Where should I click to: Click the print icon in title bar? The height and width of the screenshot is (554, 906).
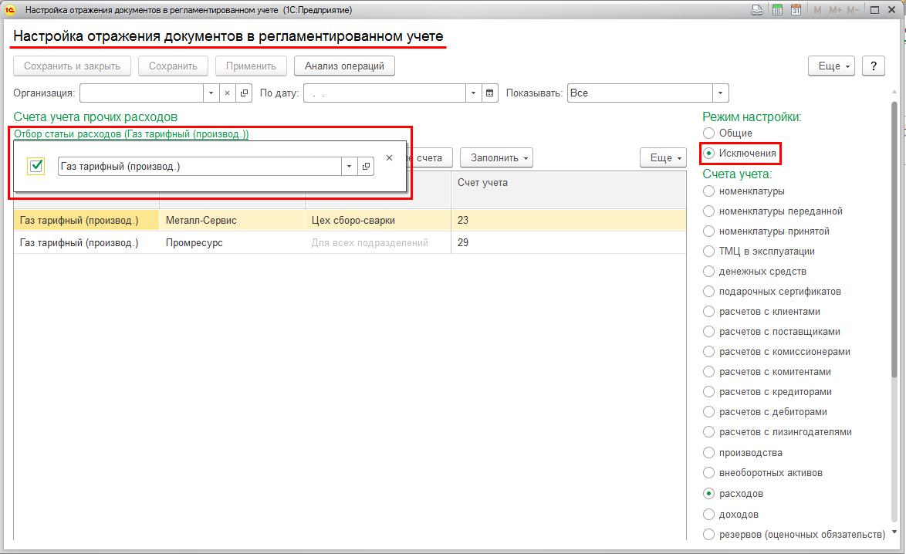(757, 10)
